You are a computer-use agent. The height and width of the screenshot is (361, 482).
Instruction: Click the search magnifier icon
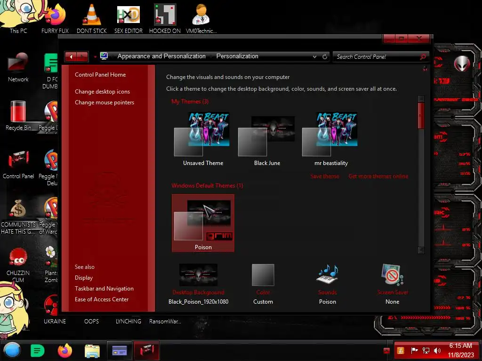(x=423, y=56)
